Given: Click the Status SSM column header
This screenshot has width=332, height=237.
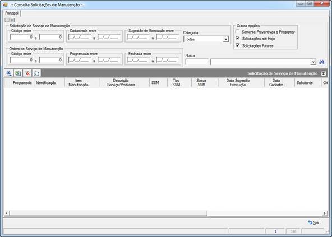Looking at the screenshot, I should click(205, 82).
